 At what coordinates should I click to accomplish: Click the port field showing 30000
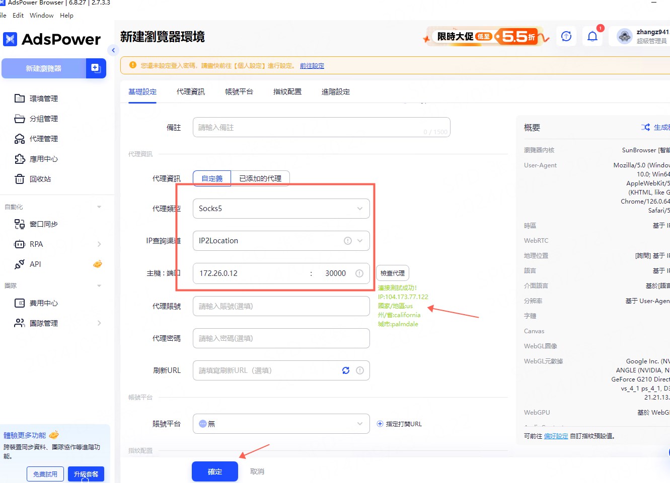click(336, 273)
